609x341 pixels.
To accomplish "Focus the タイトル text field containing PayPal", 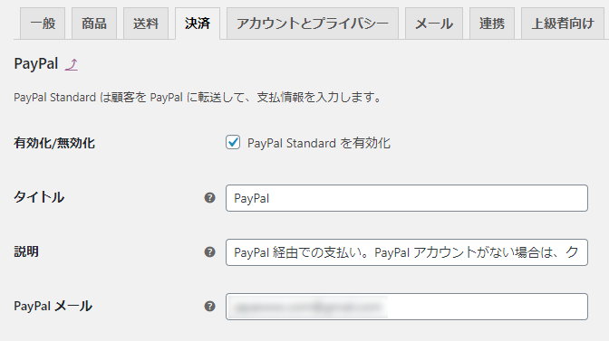I will 407,198.
